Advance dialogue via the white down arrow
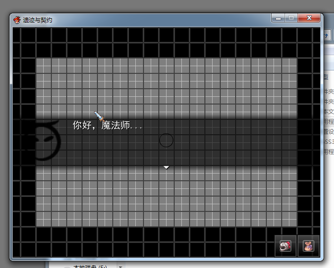334x268 pixels. (167, 167)
